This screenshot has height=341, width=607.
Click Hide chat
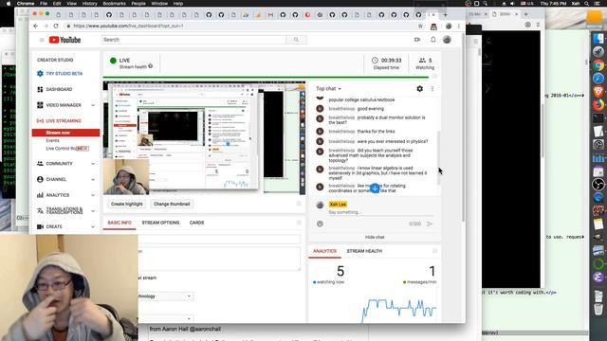tap(375, 237)
